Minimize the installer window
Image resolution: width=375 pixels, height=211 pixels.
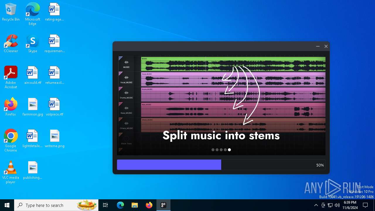pos(318,46)
